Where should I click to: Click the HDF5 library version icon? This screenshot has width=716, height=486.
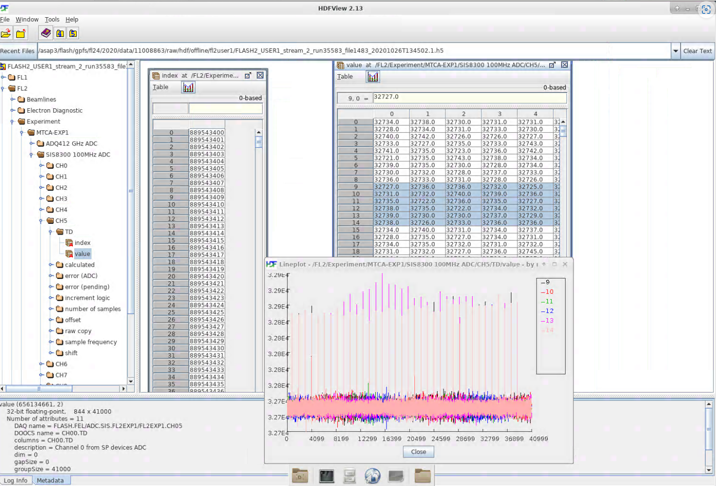click(73, 33)
